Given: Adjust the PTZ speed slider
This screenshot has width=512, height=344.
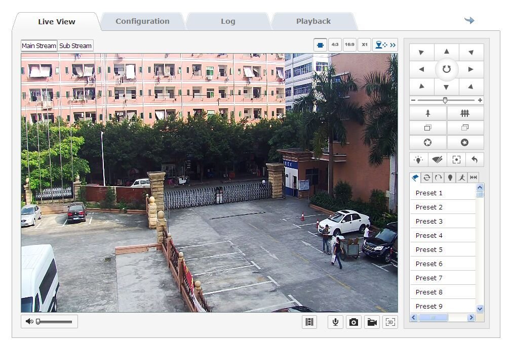Looking at the screenshot, I should pos(445,100).
